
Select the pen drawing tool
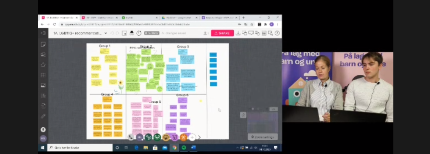click(43, 116)
